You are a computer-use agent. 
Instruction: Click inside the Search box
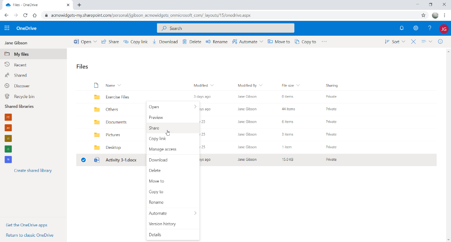pos(225,28)
